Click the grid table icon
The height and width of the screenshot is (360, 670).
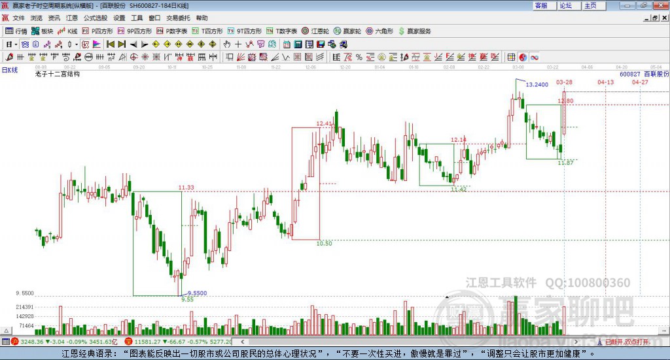511,57
